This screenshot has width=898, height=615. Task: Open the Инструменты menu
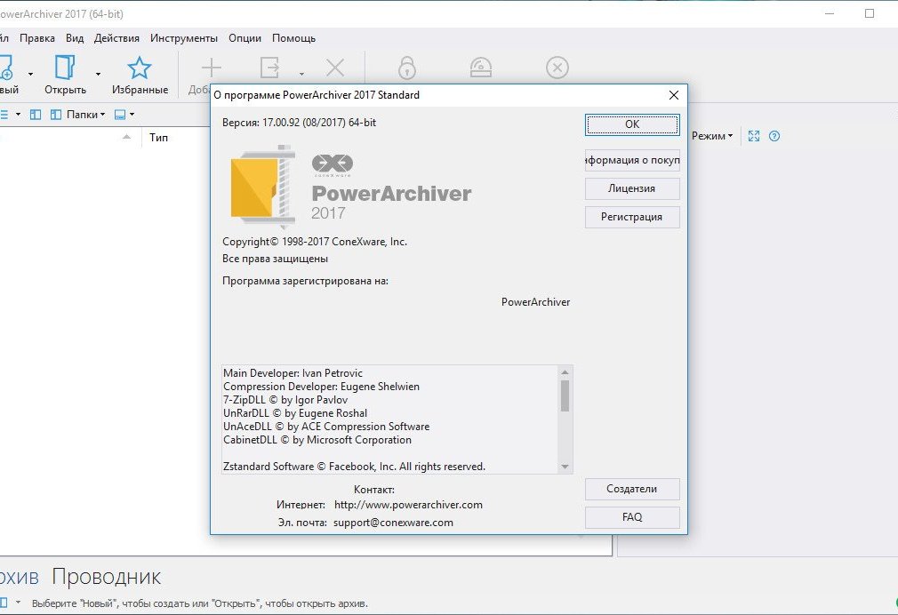click(x=184, y=38)
